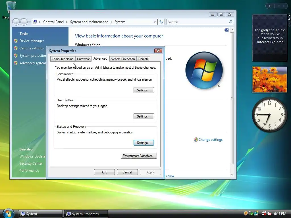Close the System Properties dialog
The height and width of the screenshot is (218, 291).
coord(158,51)
